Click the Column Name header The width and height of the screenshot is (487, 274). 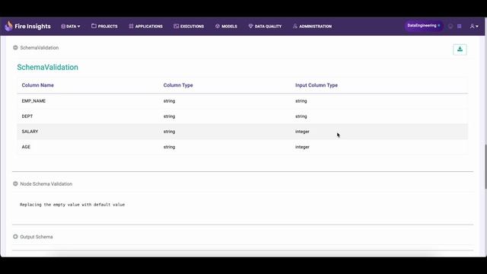[37, 85]
